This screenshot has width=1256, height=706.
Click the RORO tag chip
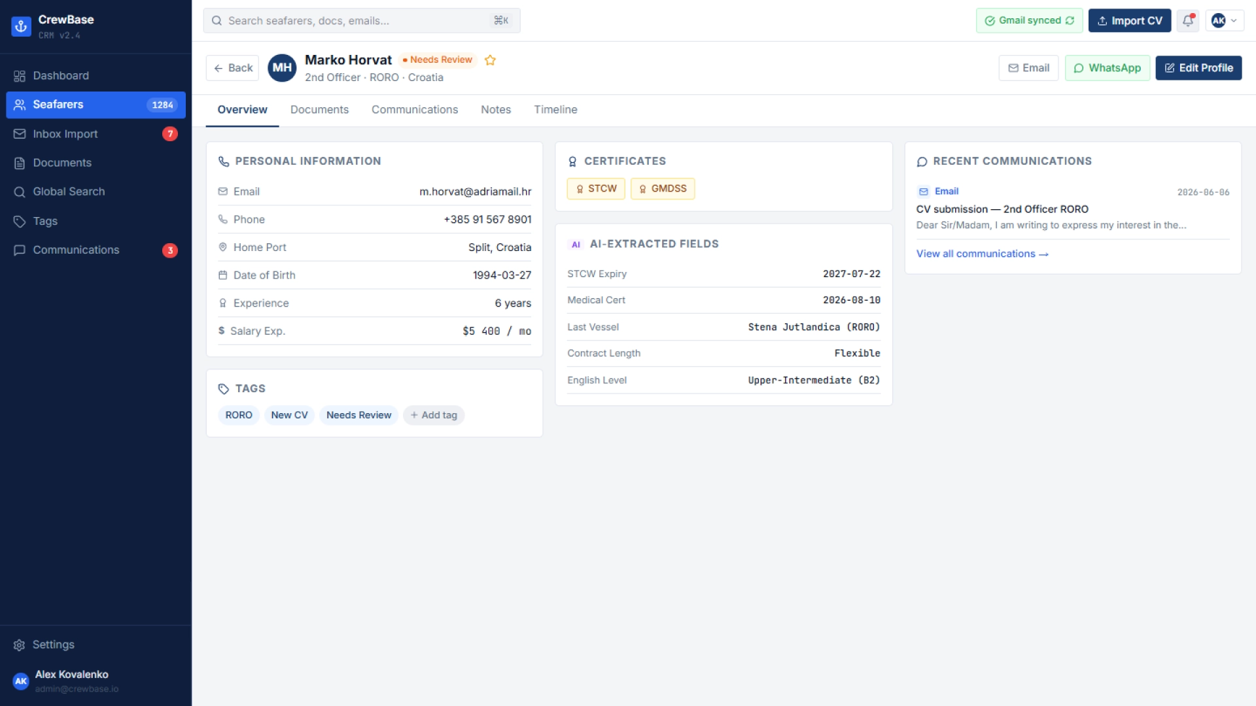239,415
